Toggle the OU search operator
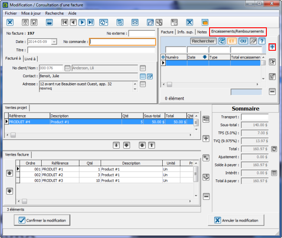This screenshot has width=282, height=238. tap(243, 41)
